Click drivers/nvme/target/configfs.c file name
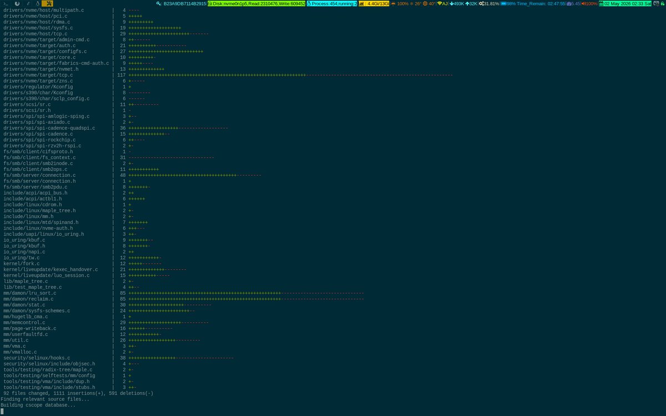The width and height of the screenshot is (666, 416). point(45,52)
